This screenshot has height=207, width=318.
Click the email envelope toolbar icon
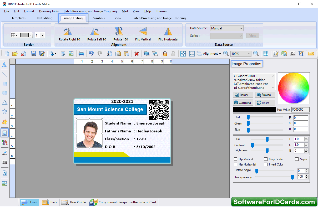[x=311, y=54]
